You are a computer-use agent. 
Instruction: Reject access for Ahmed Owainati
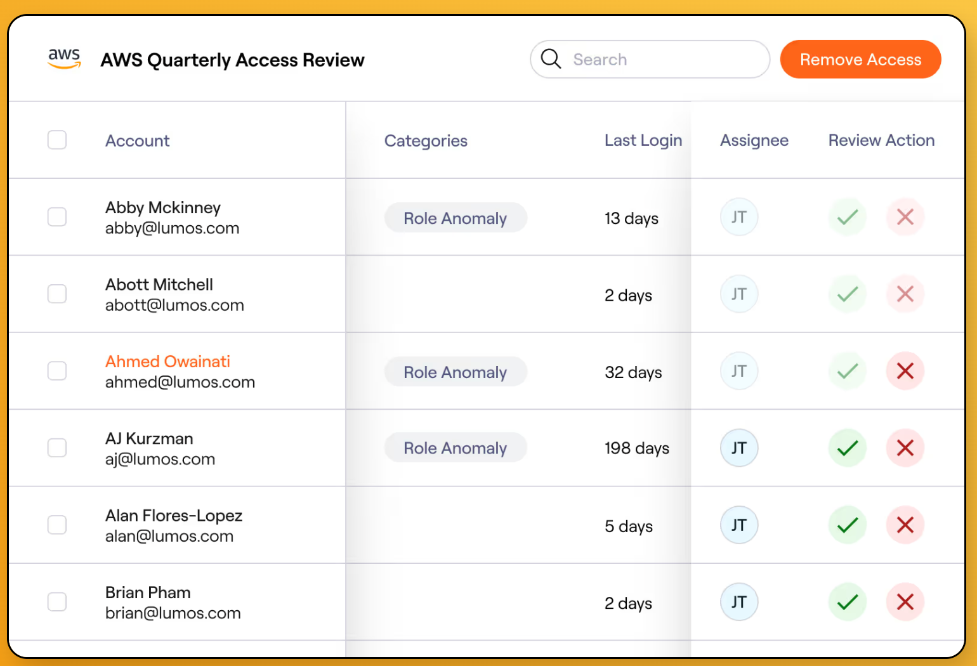pyautogui.click(x=905, y=371)
